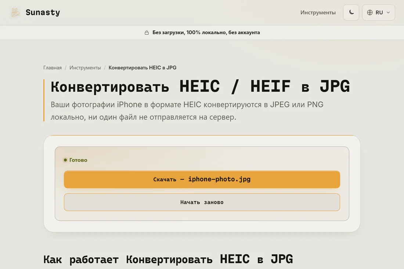
Task: Expand the language chevron arrow
Action: 388,12
